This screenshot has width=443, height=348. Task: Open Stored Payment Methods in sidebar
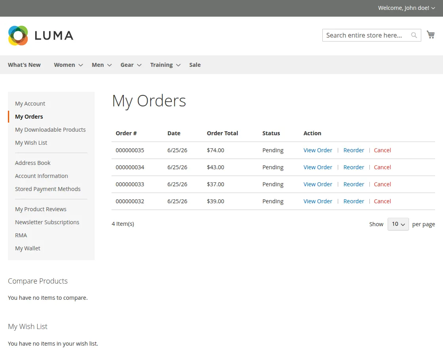pos(48,189)
